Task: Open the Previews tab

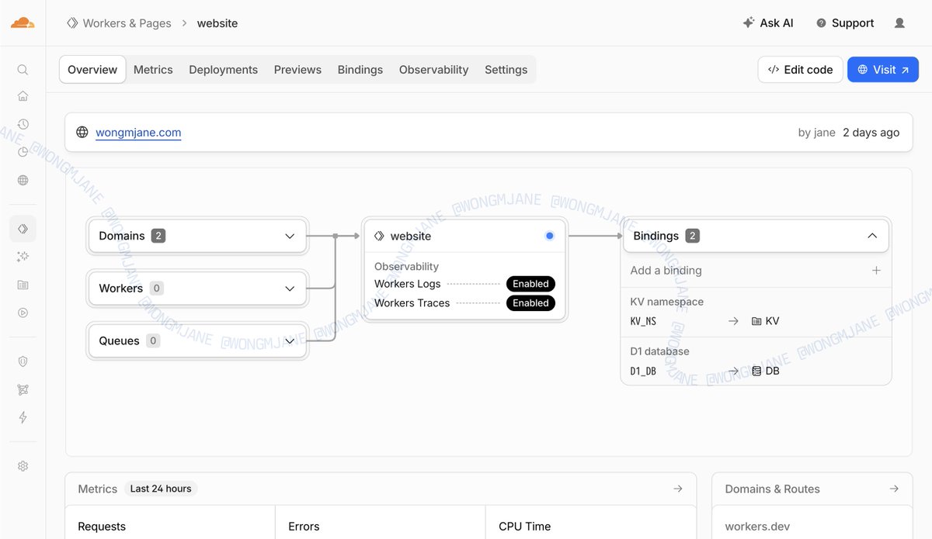Action: click(x=297, y=70)
